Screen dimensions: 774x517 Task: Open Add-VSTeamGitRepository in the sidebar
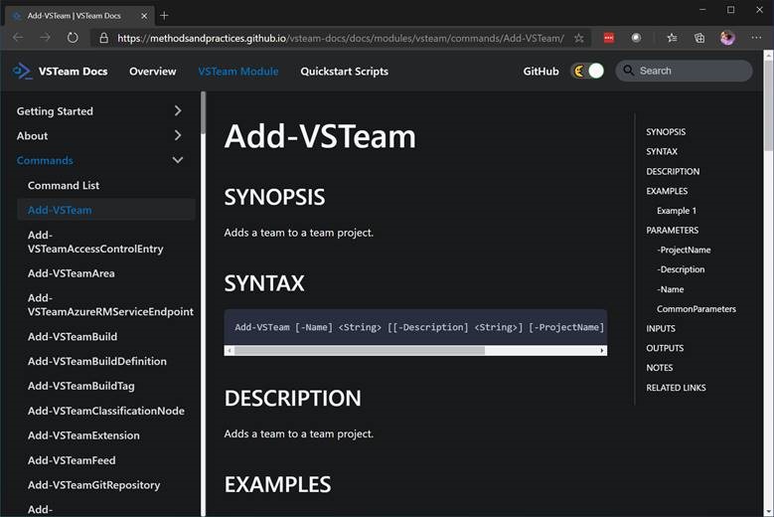click(x=93, y=485)
